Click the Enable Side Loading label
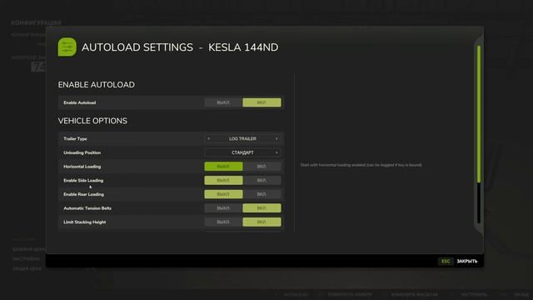 pos(83,180)
